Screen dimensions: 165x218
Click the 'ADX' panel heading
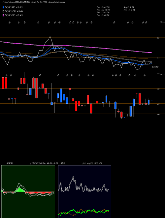(63, 163)
